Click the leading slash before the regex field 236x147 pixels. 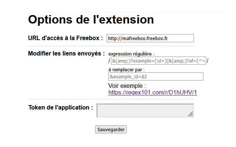tap(110, 61)
